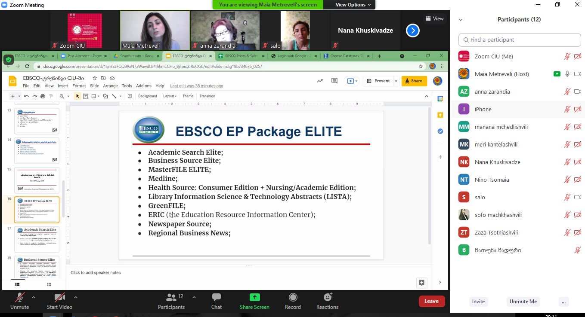Toggle muted mic for anna zarandia
Viewport: 585px width, 317px height.
567,91
